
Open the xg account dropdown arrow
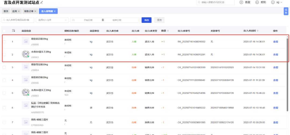[281, 2]
